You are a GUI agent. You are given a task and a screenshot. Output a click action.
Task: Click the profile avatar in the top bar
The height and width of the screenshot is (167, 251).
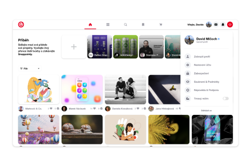coord(209,25)
